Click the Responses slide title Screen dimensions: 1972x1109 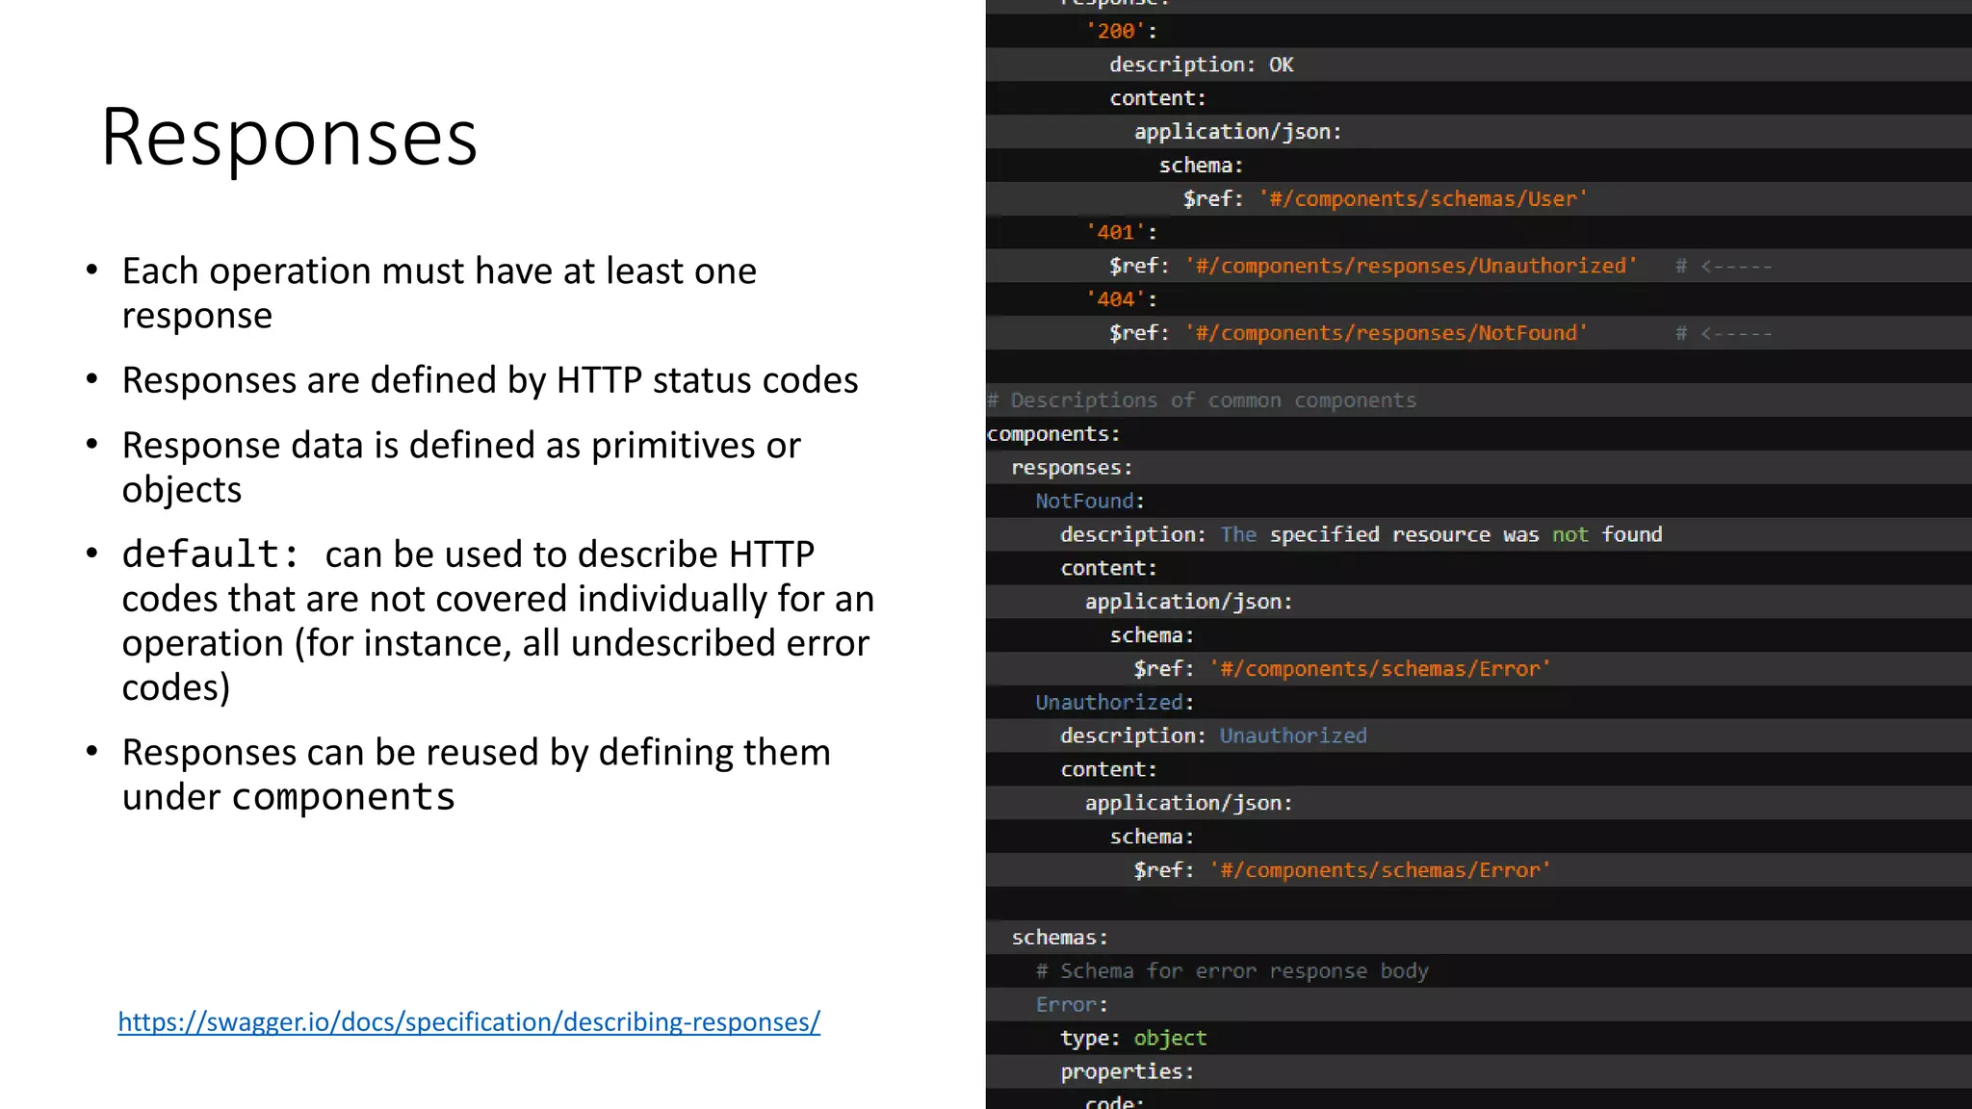[289, 138]
